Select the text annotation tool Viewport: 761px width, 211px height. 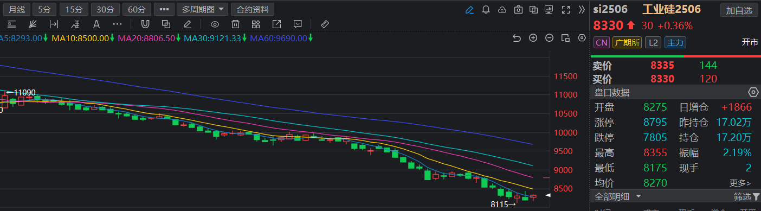(96, 24)
